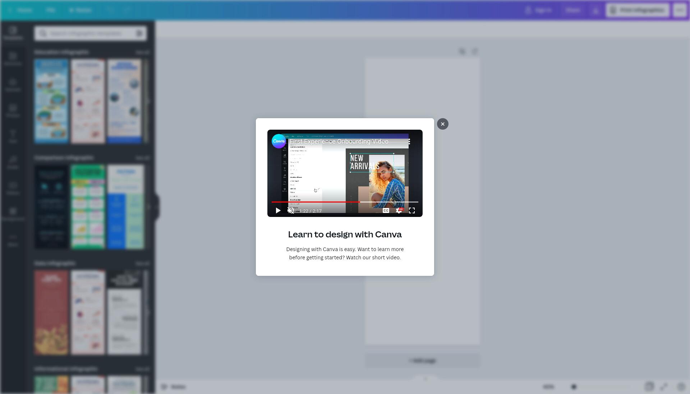The height and width of the screenshot is (394, 690).
Task: Click the video frame showing NEW ARRIVALS
Action: [x=345, y=173]
